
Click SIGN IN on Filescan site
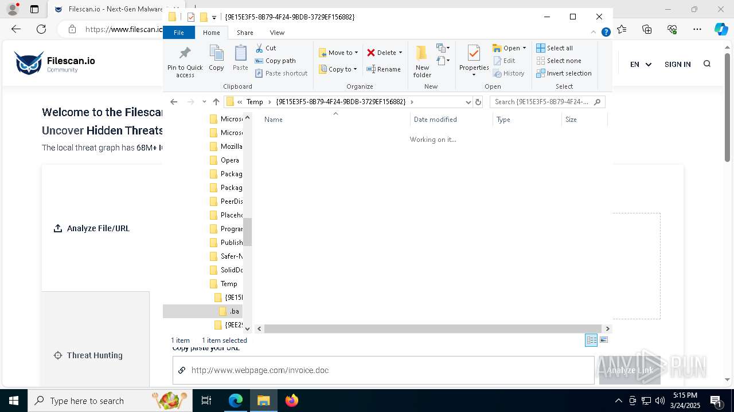point(677,64)
